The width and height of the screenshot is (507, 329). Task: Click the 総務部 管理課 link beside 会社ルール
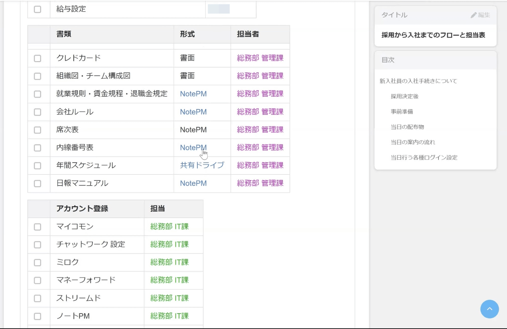tap(260, 112)
